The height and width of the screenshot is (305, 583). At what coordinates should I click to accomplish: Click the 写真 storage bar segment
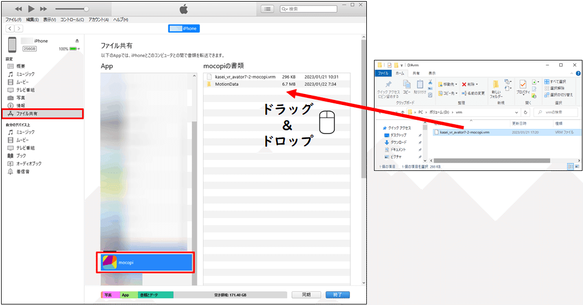coord(111,295)
